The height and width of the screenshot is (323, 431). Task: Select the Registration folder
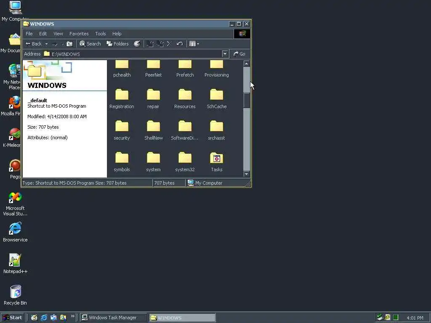pos(122,99)
